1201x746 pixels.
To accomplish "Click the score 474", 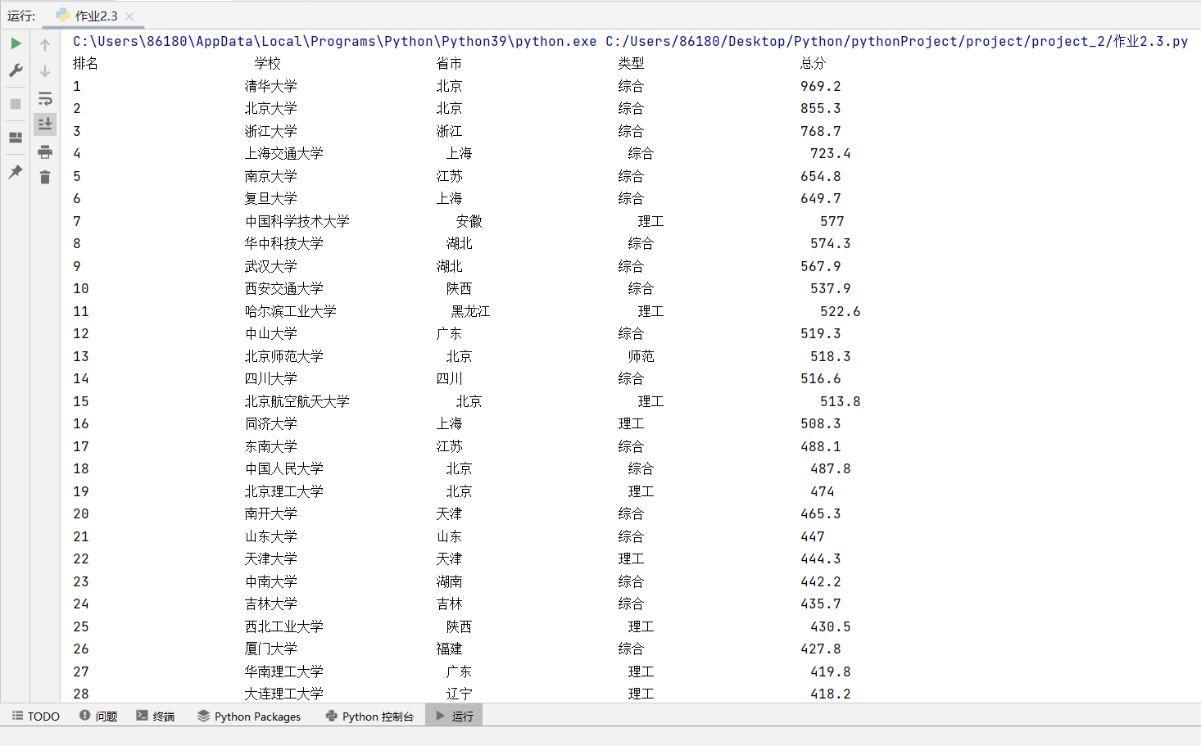I will click(x=823, y=491).
